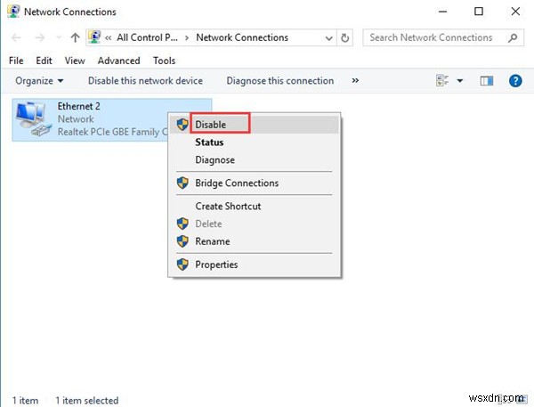The height and width of the screenshot is (407, 534).
Task: Select the Ethernet 2 adapter icon
Action: tap(34, 119)
